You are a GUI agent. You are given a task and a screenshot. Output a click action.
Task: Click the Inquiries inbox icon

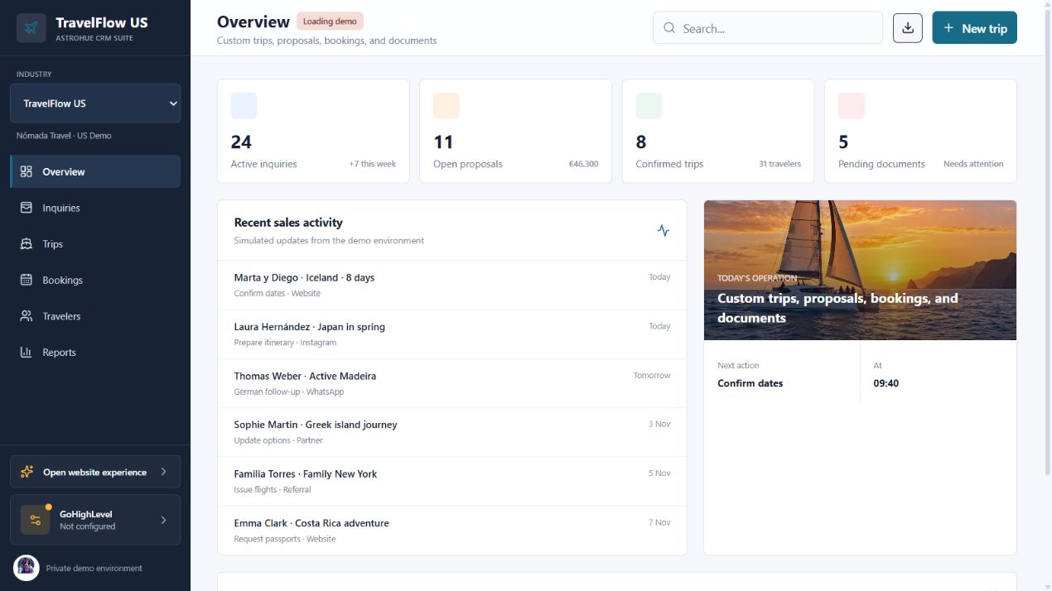(x=27, y=208)
